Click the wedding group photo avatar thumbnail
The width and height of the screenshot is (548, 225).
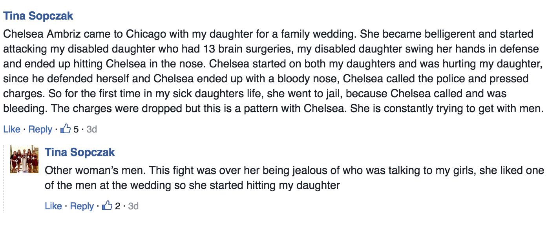pyautogui.click(x=24, y=159)
